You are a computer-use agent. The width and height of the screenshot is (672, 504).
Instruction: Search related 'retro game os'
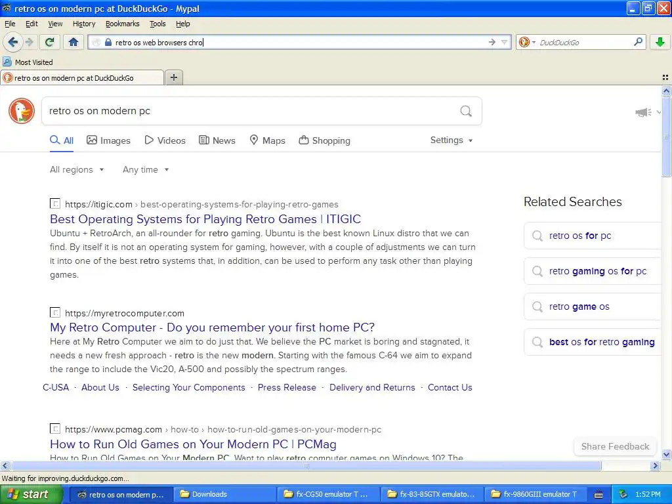coord(593,307)
